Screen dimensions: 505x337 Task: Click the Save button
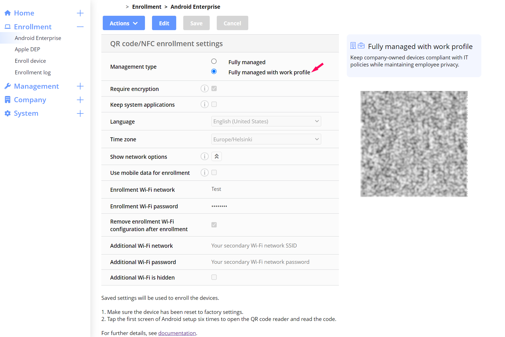pyautogui.click(x=196, y=23)
